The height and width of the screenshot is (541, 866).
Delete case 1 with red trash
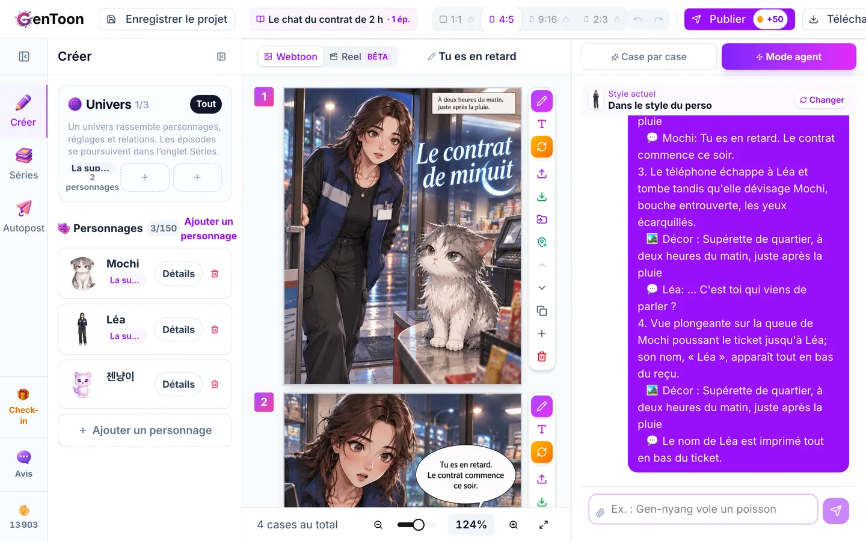[x=542, y=356]
